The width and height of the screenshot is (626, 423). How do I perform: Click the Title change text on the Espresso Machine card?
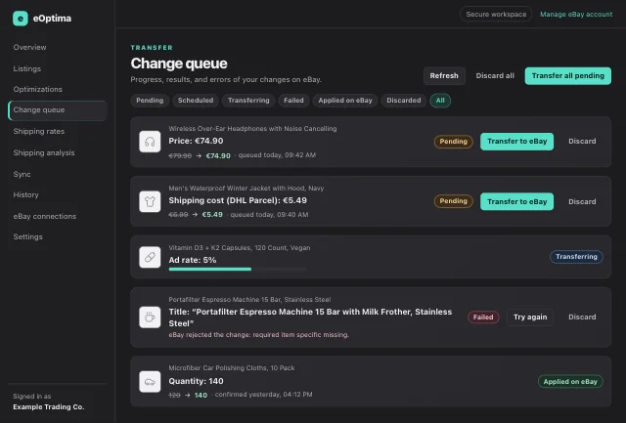tap(310, 317)
